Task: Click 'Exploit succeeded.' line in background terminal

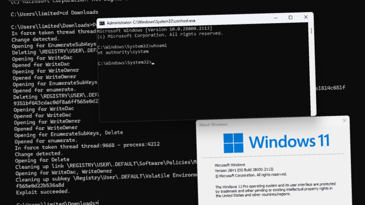Action: (43, 192)
